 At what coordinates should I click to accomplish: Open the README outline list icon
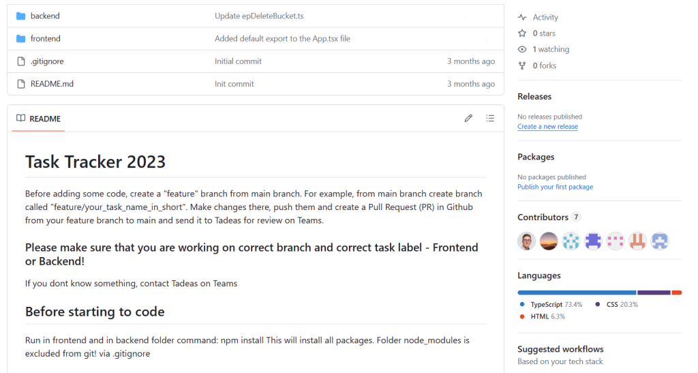tap(490, 119)
